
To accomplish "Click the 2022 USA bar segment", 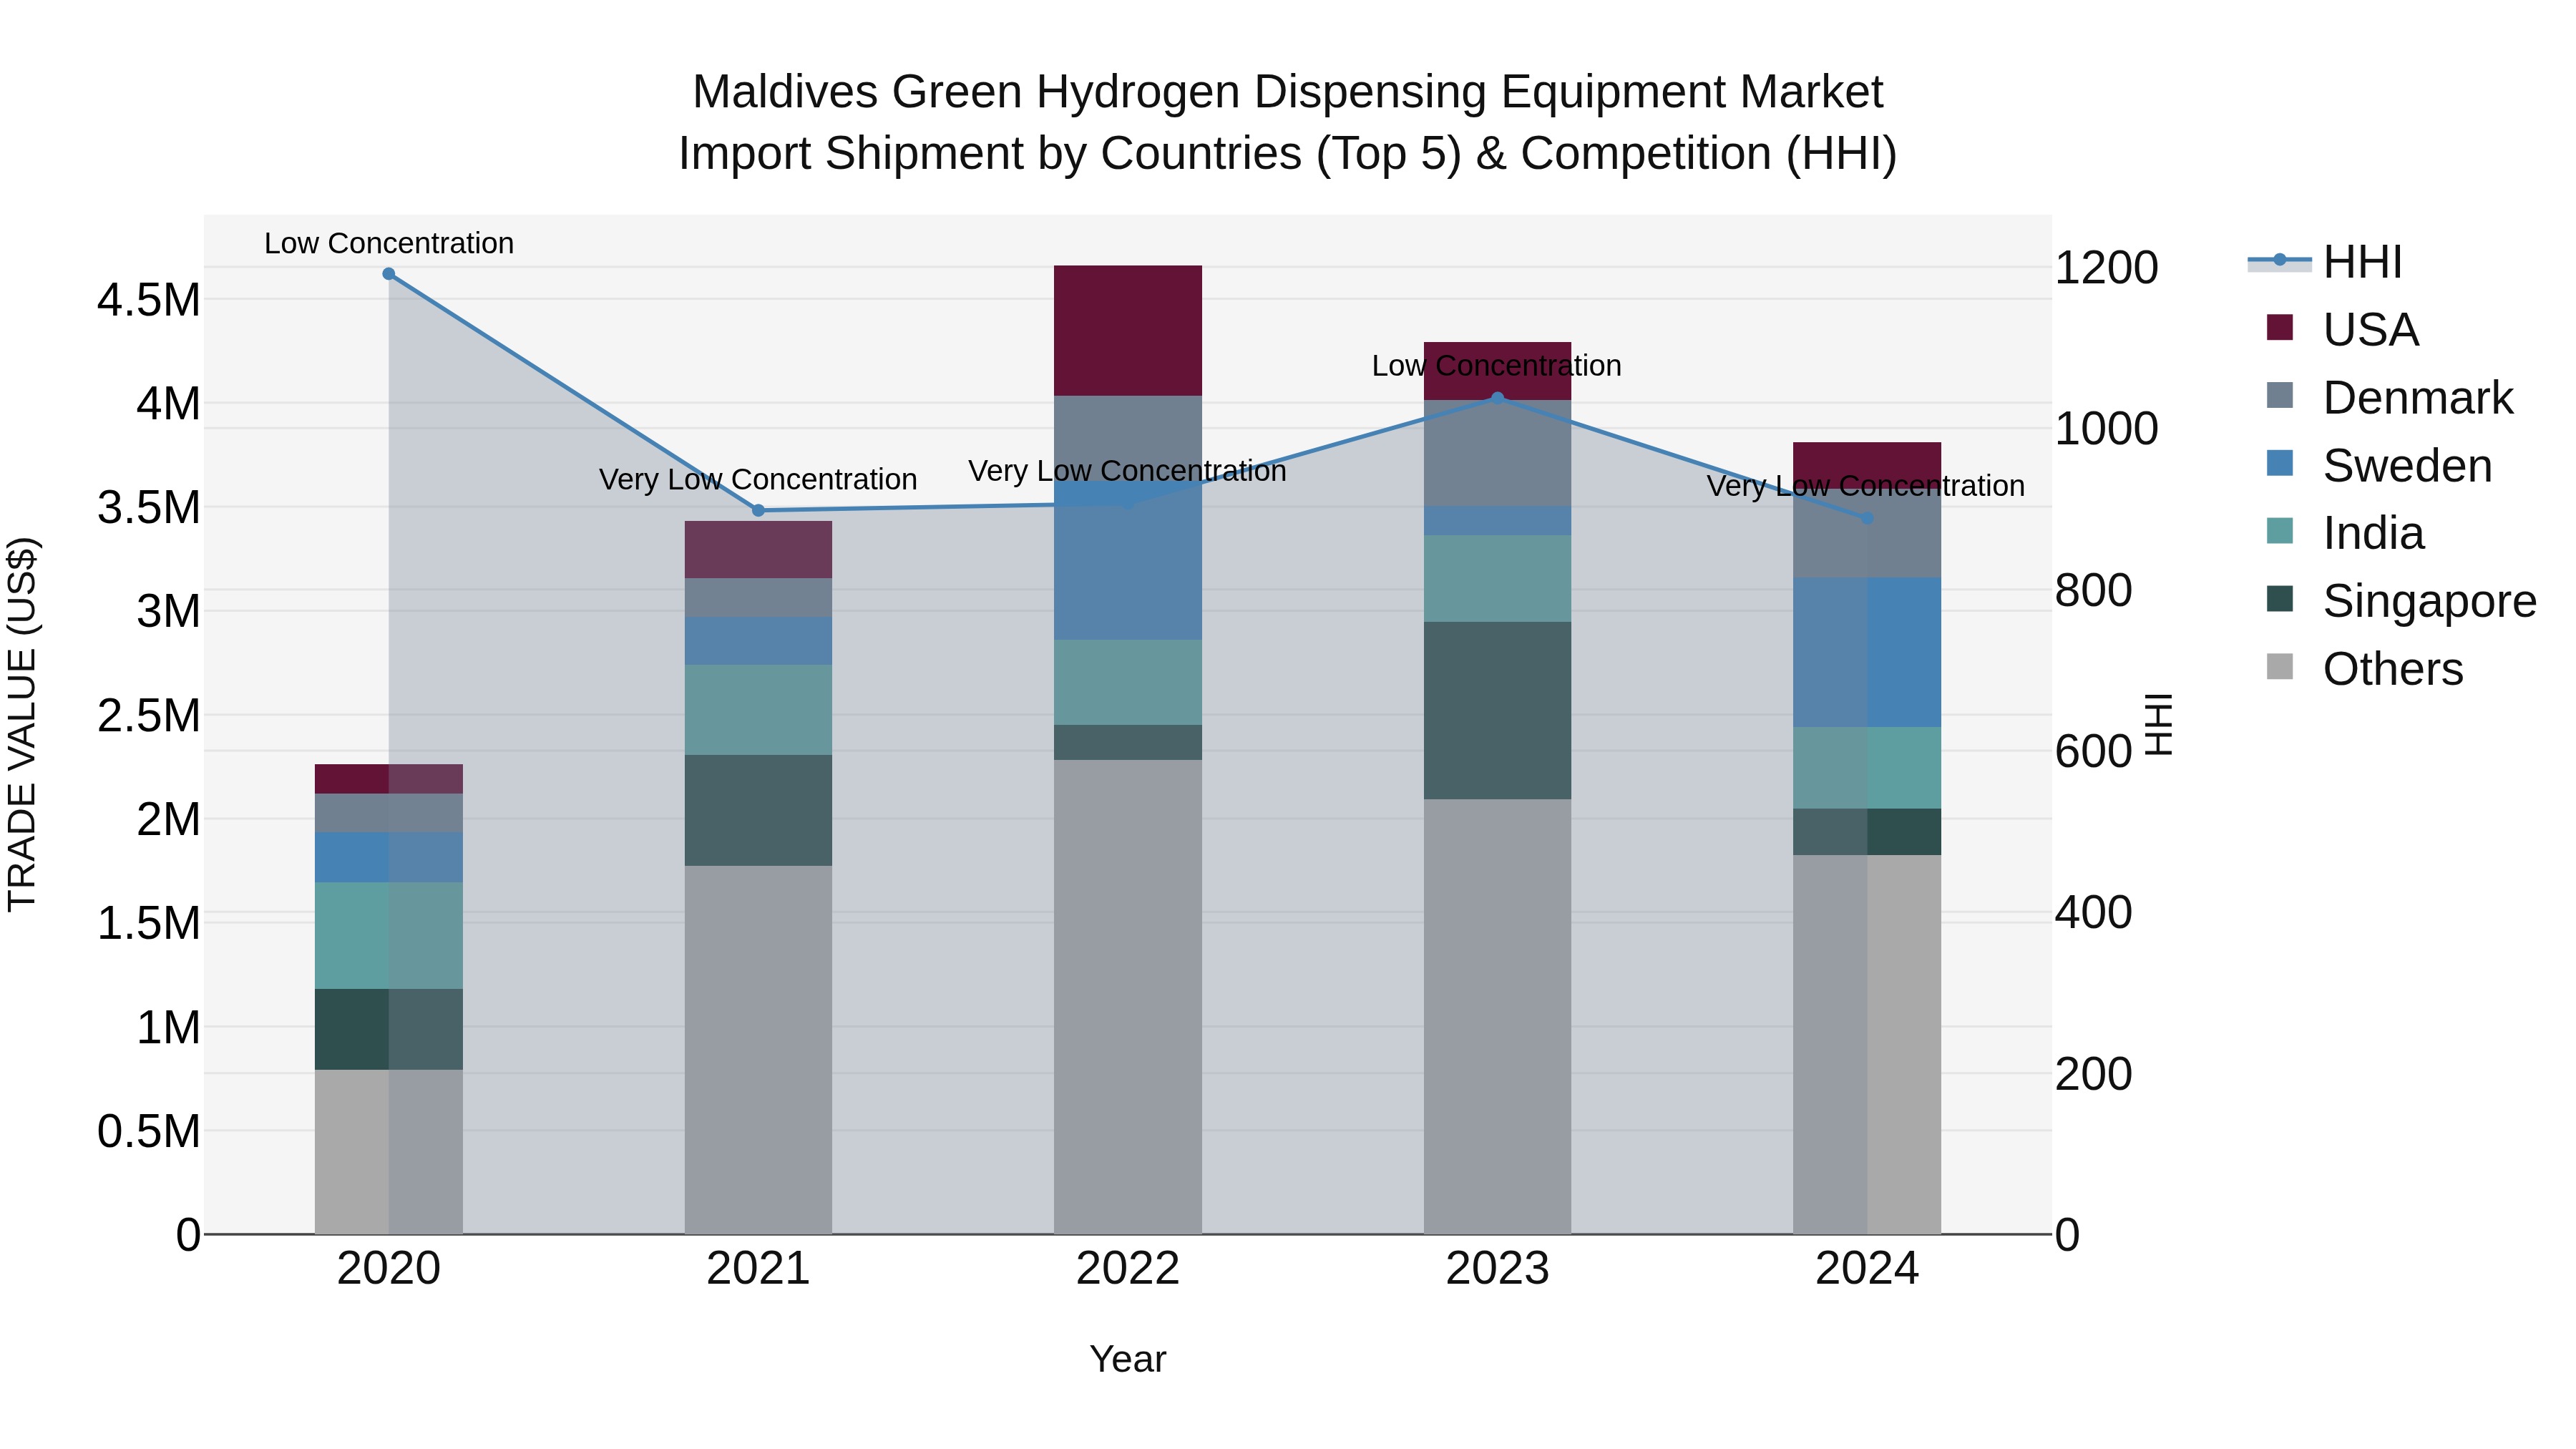I will point(1128,331).
